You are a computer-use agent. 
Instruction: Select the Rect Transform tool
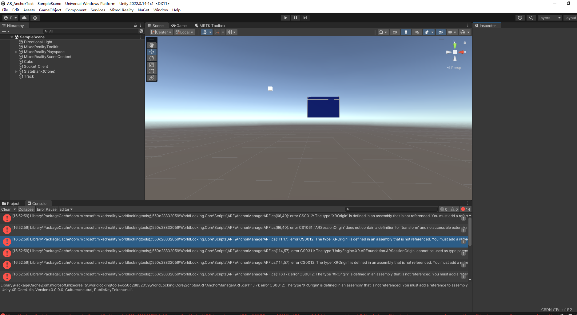tap(151, 71)
